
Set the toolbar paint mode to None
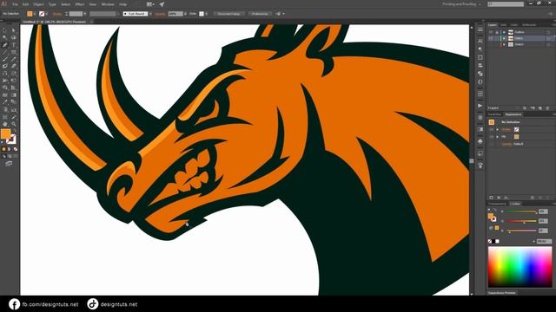tap(16, 149)
